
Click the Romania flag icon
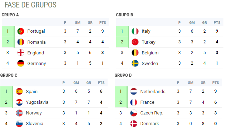[21, 42]
